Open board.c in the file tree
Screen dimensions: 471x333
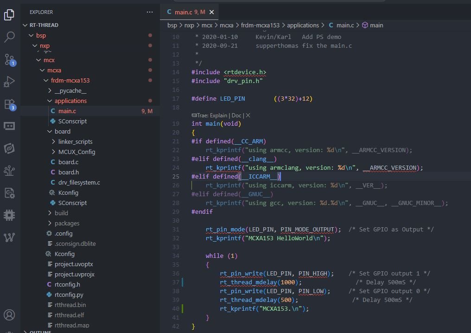[68, 162]
